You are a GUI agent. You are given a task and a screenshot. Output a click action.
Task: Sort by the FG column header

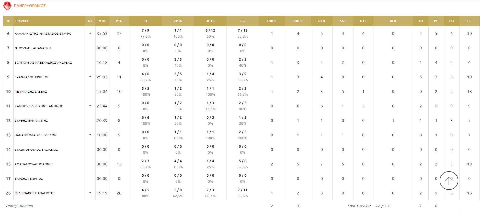[242, 21]
